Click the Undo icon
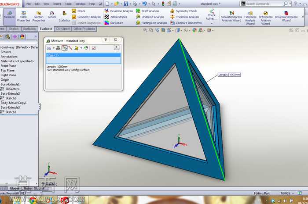The width and height of the screenshot is (308, 204). 145,4
